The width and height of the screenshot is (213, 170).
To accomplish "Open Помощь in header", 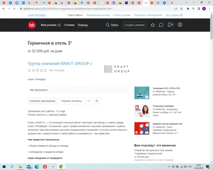I will pos(83,25).
